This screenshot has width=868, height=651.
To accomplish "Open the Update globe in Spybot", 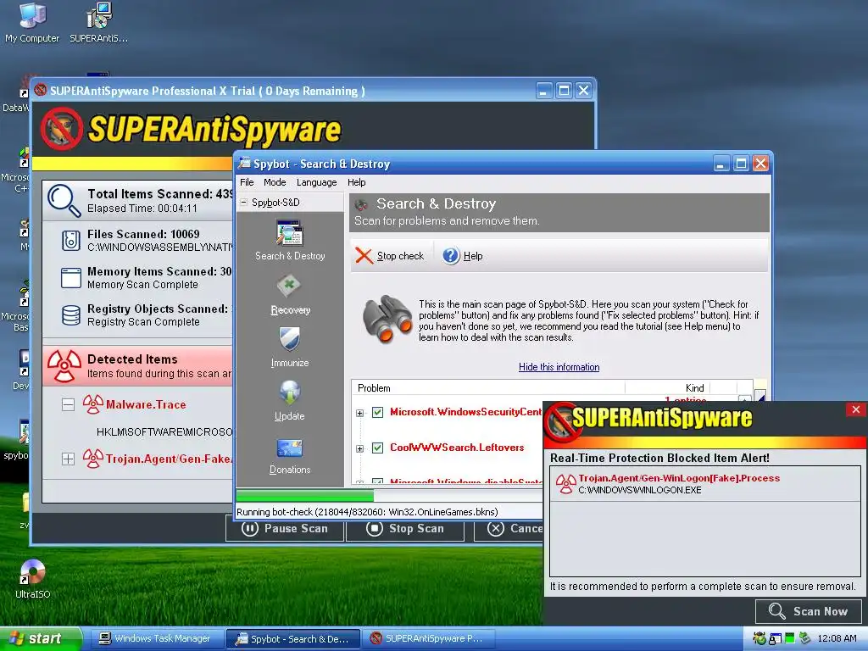I will pyautogui.click(x=290, y=400).
